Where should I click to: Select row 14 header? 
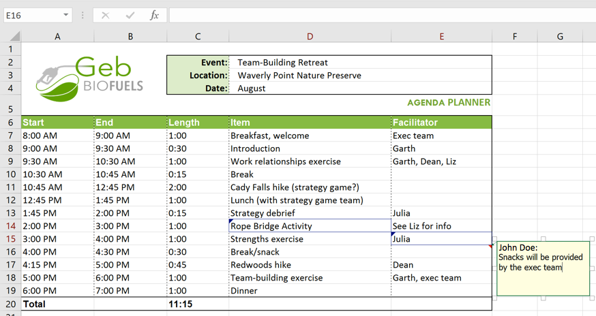point(10,226)
